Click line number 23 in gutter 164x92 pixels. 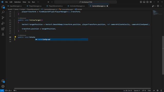[10, 25]
